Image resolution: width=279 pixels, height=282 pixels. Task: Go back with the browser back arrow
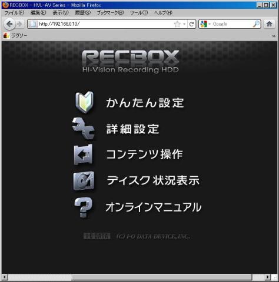(x=9, y=24)
